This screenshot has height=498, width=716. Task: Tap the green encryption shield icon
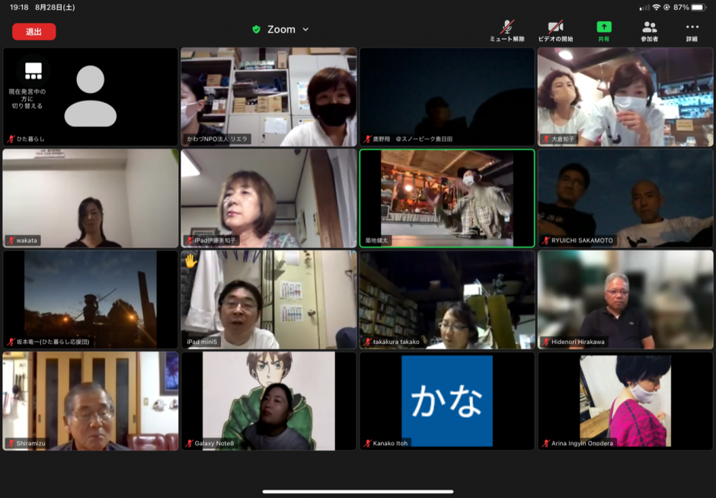point(257,30)
